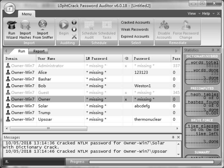Click the crossed tools audit options icon
Screen dimensions: 224x168
(74, 37)
